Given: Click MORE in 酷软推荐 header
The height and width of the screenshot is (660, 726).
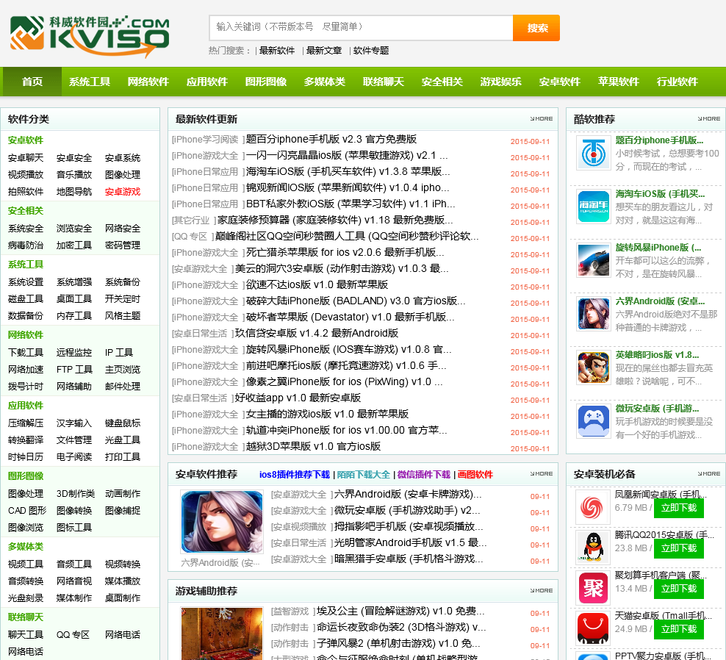Looking at the screenshot, I should tap(709, 118).
